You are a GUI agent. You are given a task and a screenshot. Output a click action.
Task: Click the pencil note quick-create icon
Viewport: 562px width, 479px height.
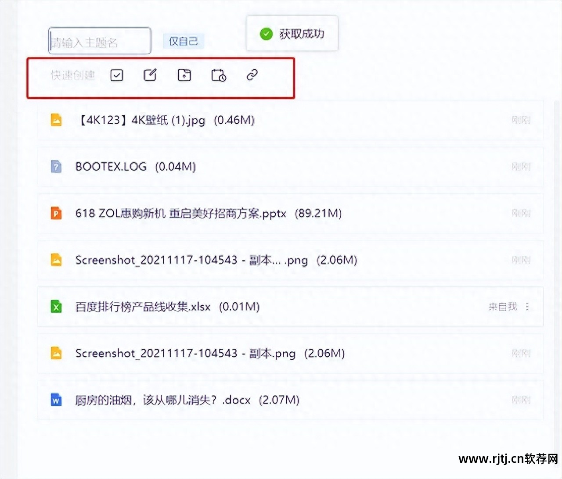[150, 75]
